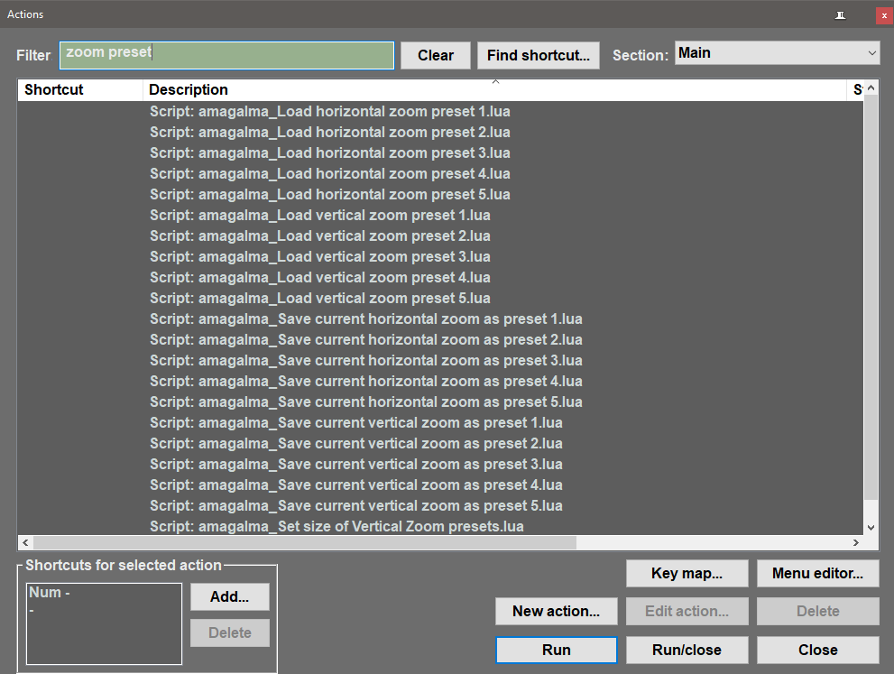Click Delete next to Edit action
The width and height of the screenshot is (894, 674).
coord(818,611)
